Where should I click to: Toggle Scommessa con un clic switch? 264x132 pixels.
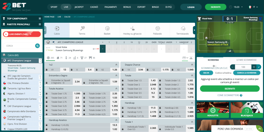[214, 66]
